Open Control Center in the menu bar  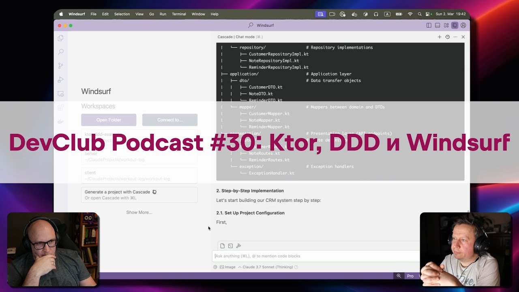pos(428,14)
